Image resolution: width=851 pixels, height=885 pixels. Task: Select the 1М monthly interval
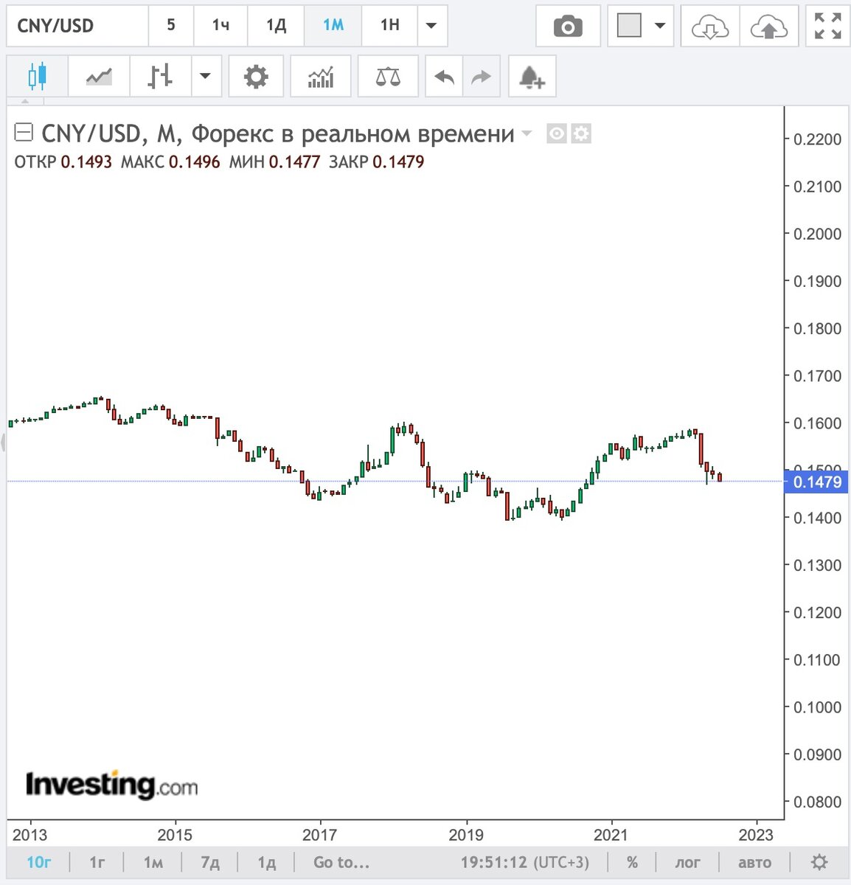click(333, 26)
